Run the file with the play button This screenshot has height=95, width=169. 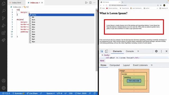[86, 3]
